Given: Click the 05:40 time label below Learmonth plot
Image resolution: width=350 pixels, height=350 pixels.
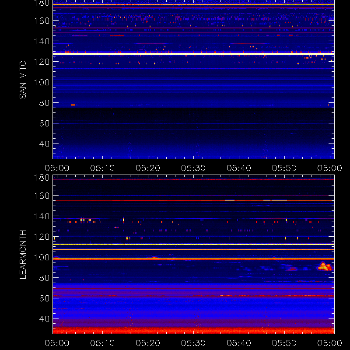Looking at the screenshot, I should click(239, 343).
